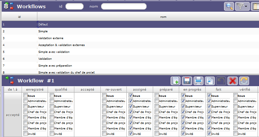Uncheck Invité in the en progrès column
The width and height of the screenshot is (259, 137).
click(x=183, y=133)
